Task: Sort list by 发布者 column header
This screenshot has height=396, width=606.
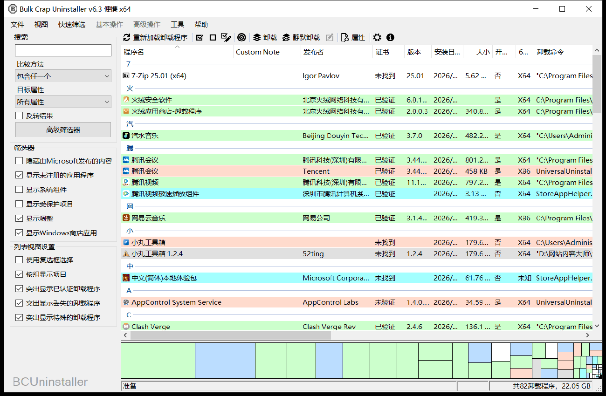Action: [337, 52]
